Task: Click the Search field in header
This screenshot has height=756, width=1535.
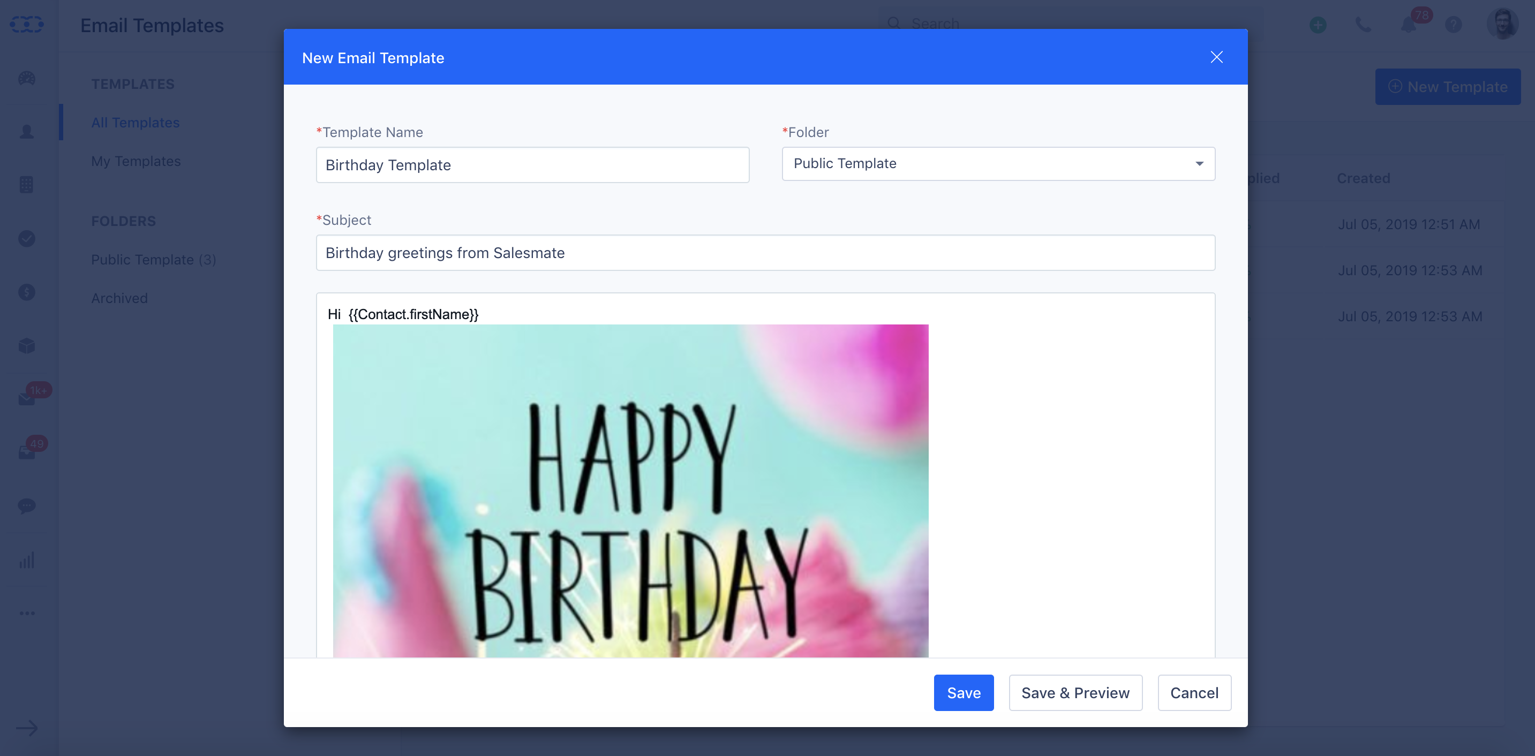Action: click(1071, 24)
